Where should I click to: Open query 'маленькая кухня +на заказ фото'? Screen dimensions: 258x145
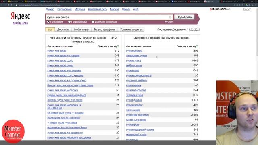(x=67, y=128)
